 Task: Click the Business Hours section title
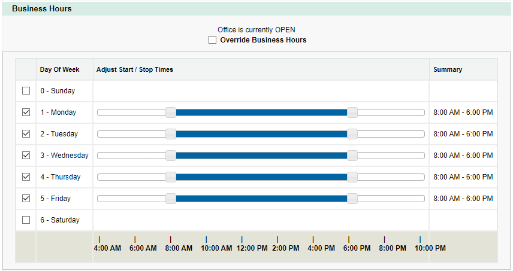click(42, 9)
